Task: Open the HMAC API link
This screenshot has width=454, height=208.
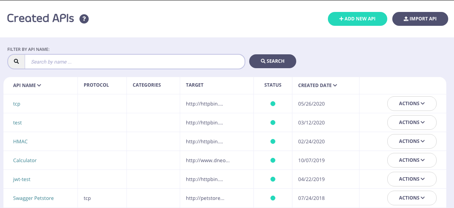Action: (x=20, y=142)
